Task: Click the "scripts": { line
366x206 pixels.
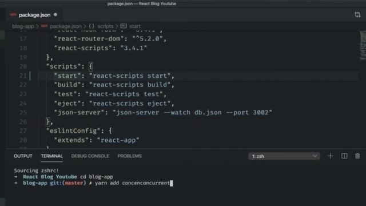Action: pos(69,66)
